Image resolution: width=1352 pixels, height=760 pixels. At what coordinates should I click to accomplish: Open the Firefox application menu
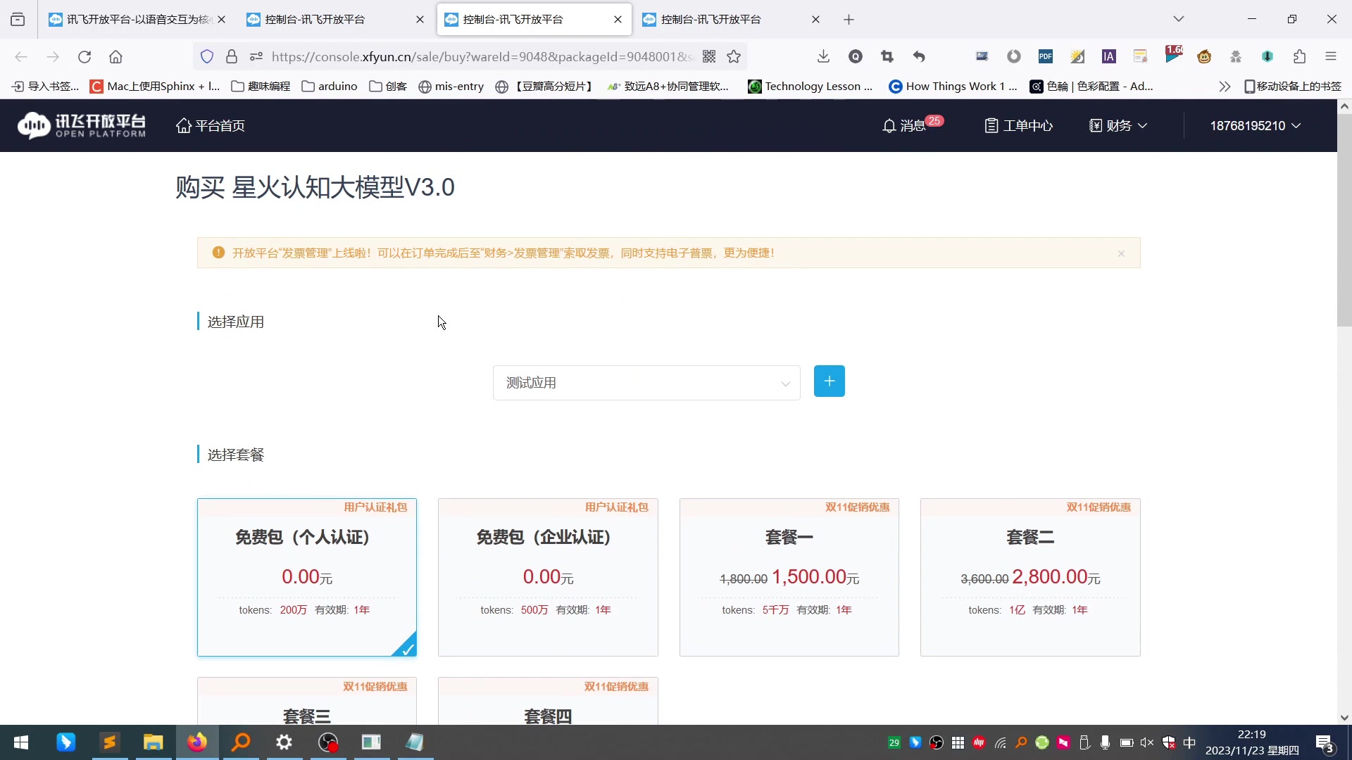[x=1331, y=57]
